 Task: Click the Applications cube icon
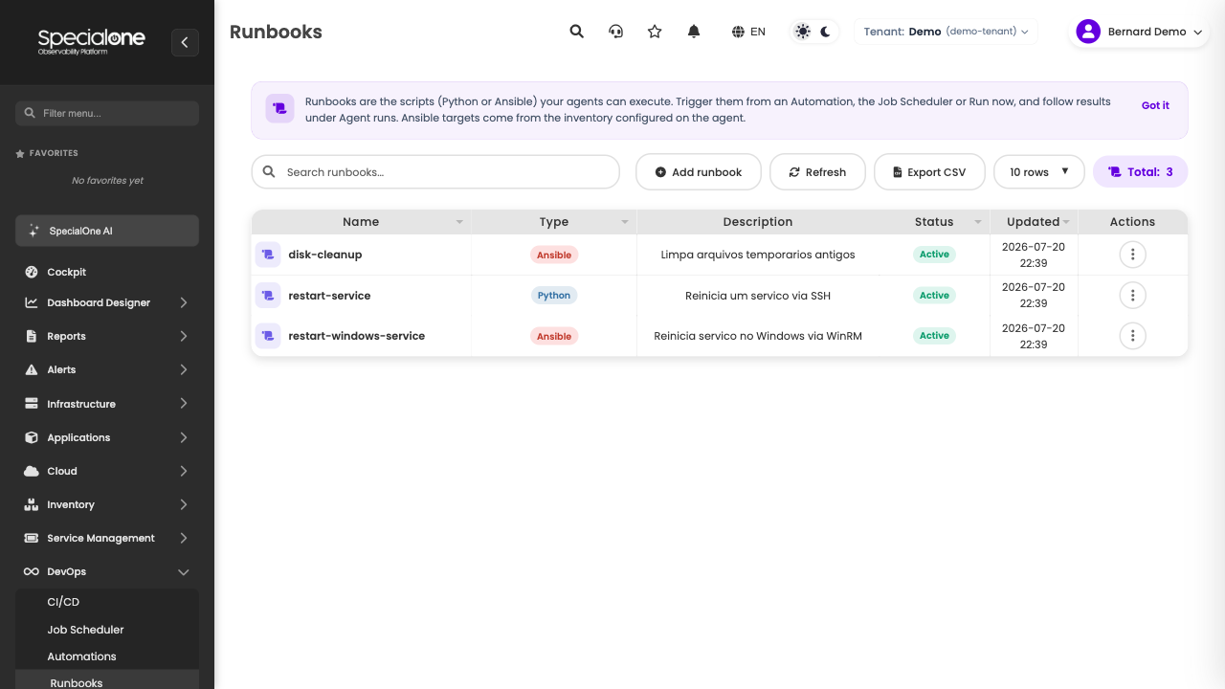[32, 437]
